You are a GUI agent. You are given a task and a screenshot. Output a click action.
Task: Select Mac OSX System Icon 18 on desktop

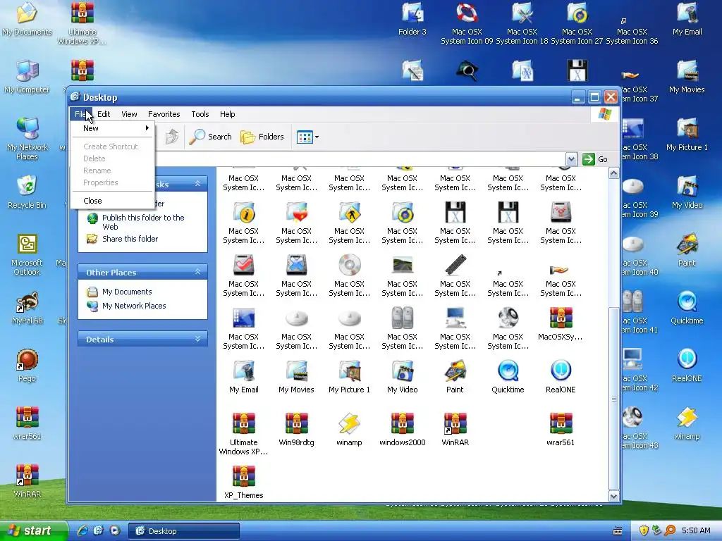[522, 23]
